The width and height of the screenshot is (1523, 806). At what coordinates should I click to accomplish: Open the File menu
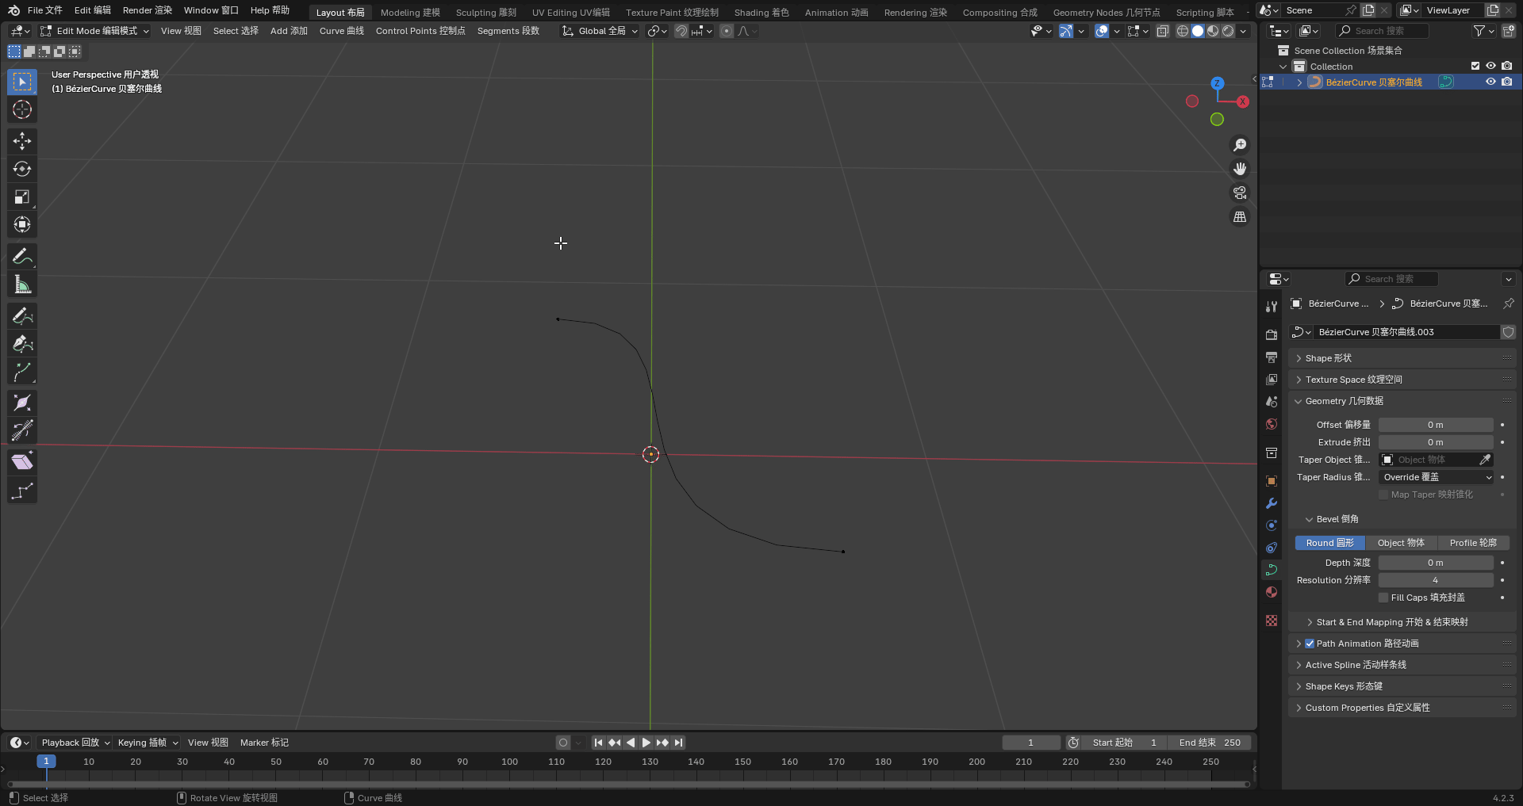(x=44, y=10)
